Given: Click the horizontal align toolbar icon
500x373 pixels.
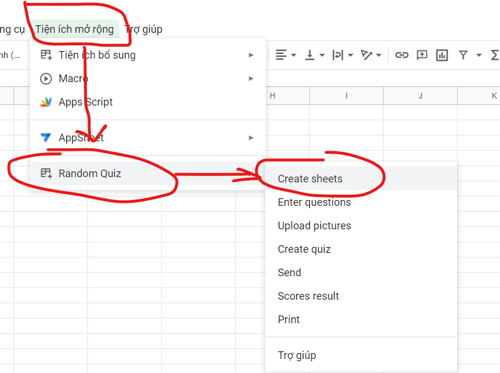Looking at the screenshot, I should click(281, 55).
